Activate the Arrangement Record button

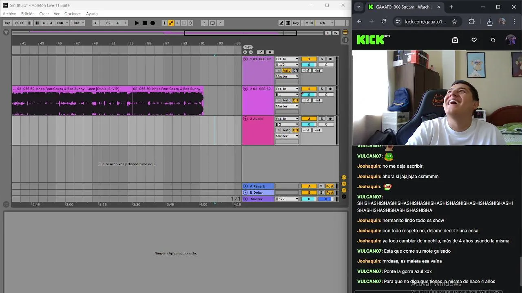pos(153,23)
